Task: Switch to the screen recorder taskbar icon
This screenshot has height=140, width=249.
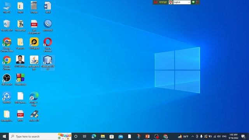Action: [156, 136]
